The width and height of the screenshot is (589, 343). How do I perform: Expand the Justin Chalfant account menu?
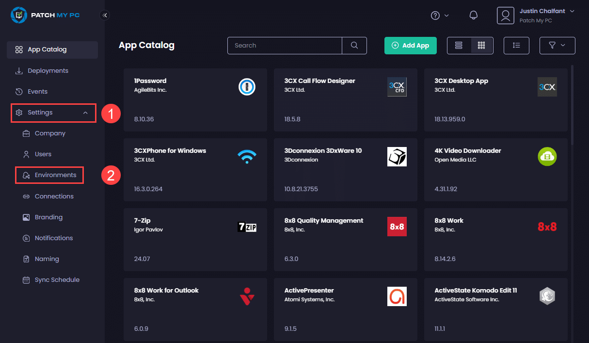tap(572, 11)
